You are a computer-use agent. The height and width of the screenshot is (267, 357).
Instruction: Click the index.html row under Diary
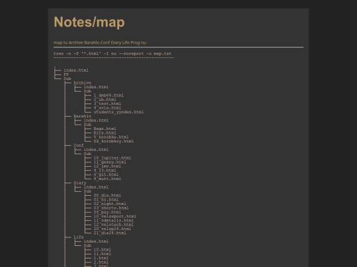coord(96,187)
